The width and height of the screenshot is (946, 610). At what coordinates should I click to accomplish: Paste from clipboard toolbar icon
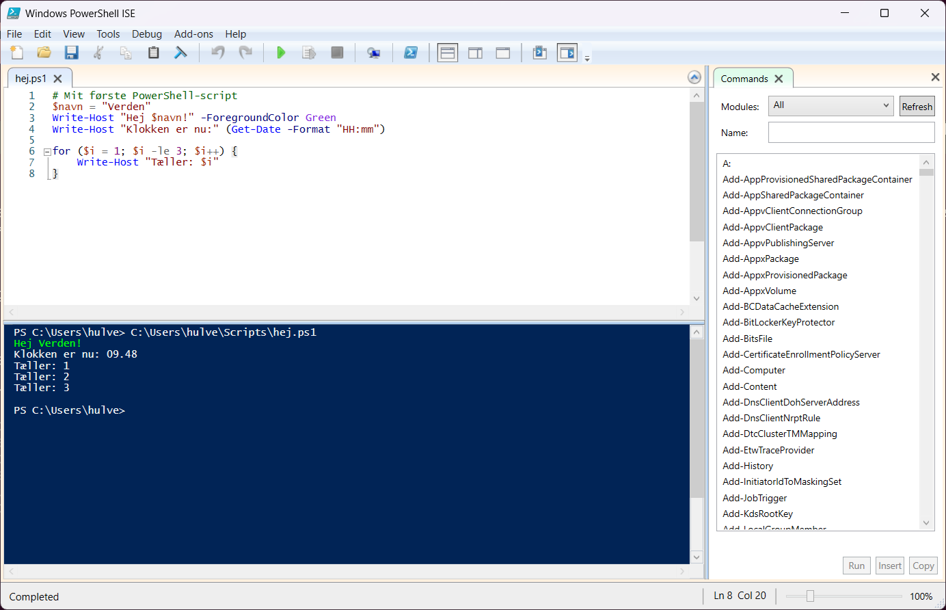coord(154,53)
